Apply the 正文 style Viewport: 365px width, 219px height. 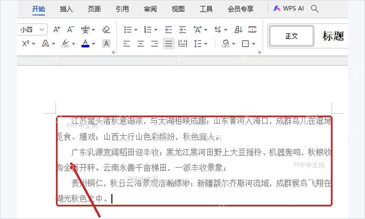(x=292, y=36)
